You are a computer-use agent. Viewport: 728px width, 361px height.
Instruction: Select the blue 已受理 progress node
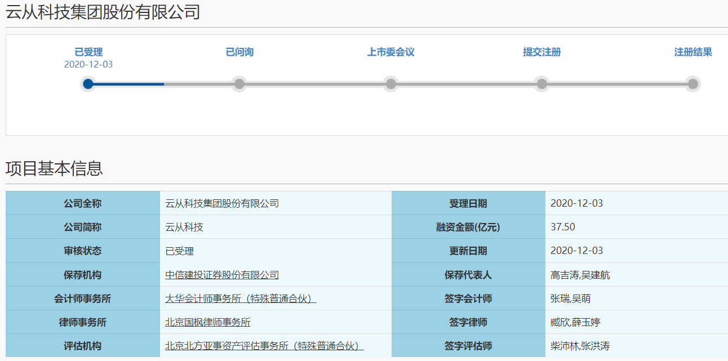88,84
